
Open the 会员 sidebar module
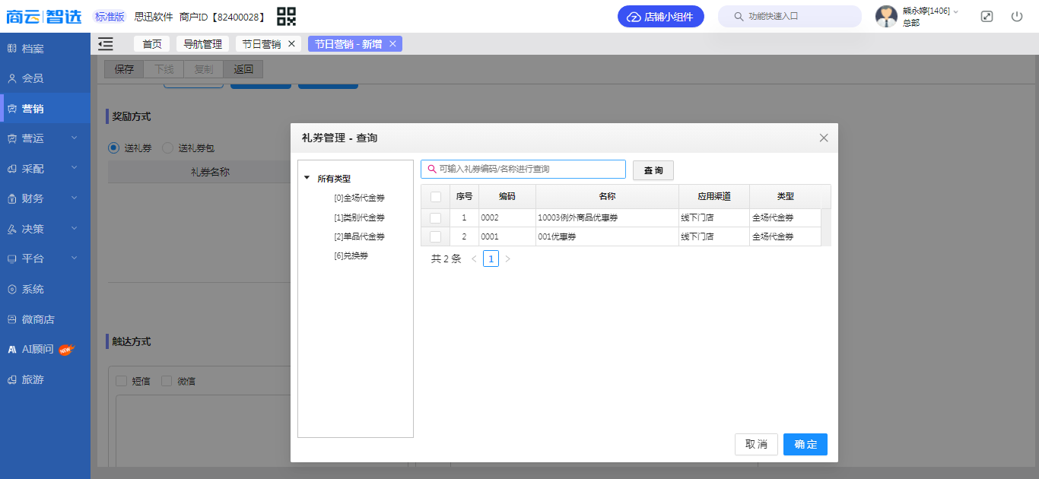pyautogui.click(x=45, y=78)
